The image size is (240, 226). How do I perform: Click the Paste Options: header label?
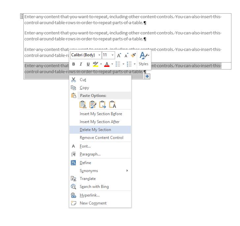click(x=93, y=96)
